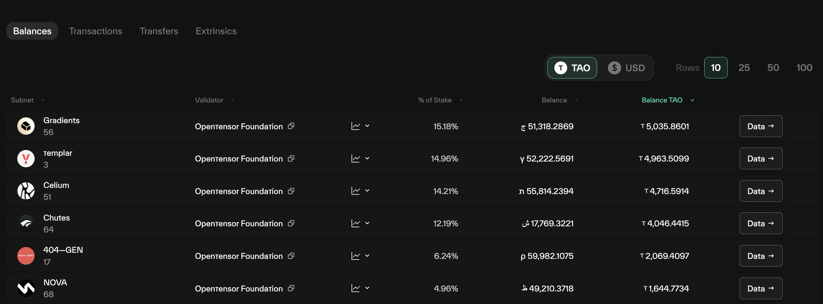
Task: Open Data for 404—GEN subnet
Action: [x=761, y=256]
